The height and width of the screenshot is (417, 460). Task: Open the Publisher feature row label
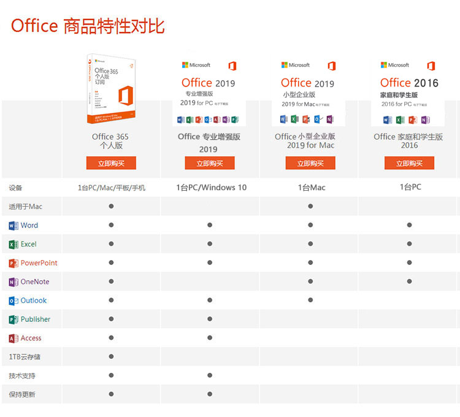click(36, 319)
